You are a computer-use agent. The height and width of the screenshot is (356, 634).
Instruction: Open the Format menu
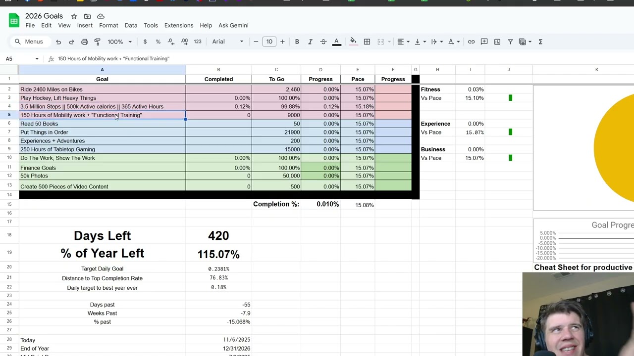coord(108,25)
